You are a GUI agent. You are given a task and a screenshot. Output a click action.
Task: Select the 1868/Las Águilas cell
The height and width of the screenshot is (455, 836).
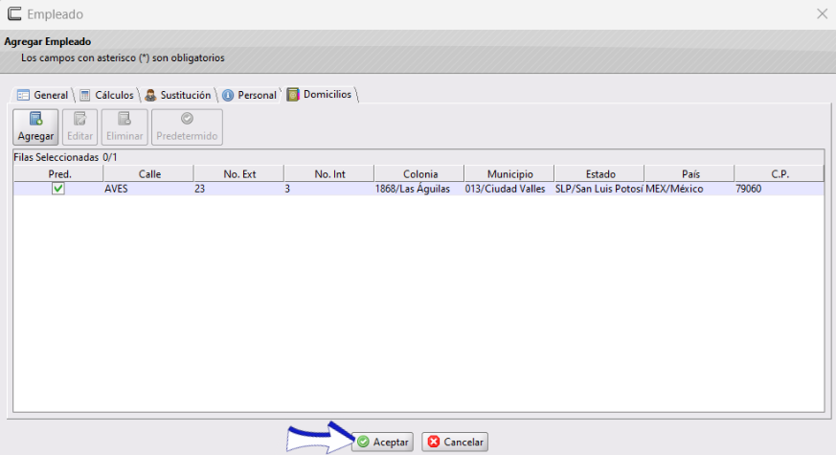419,189
